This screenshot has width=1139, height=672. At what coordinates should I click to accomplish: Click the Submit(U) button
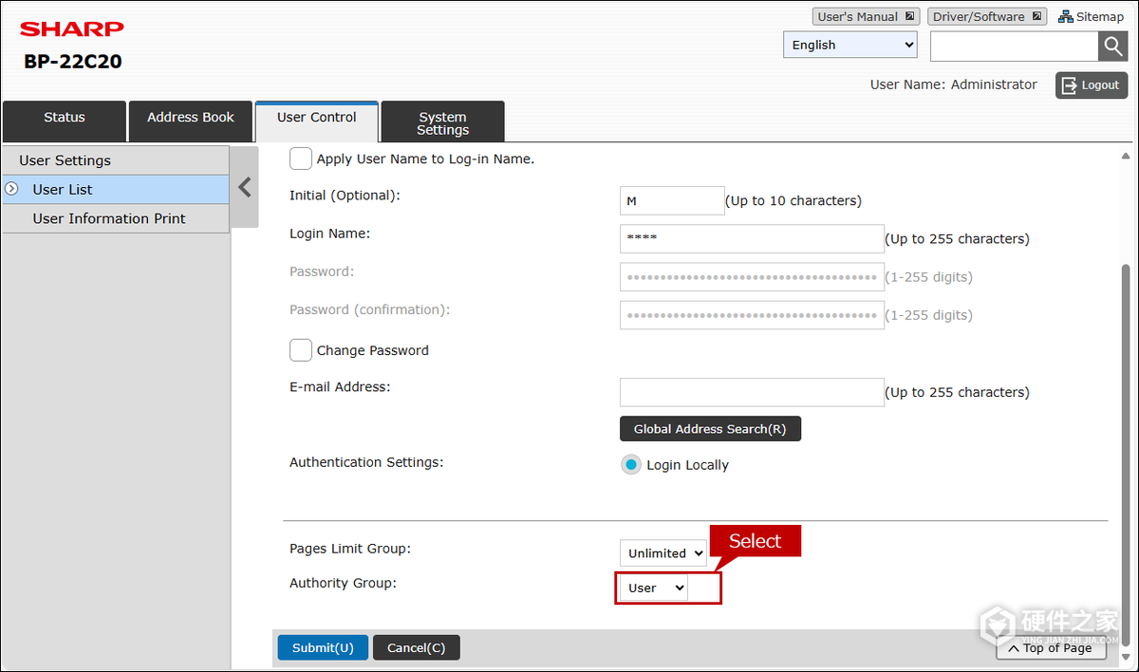pos(323,647)
